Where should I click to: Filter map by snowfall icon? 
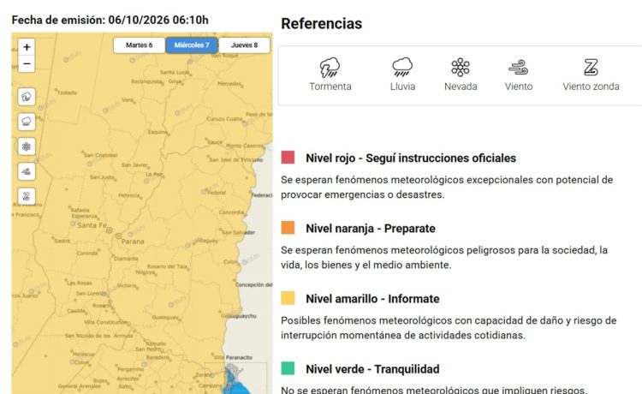click(27, 146)
